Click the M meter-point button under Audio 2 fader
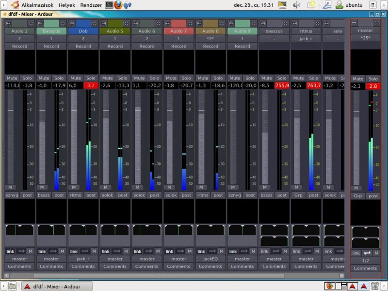The image size is (388, 291). point(10,187)
